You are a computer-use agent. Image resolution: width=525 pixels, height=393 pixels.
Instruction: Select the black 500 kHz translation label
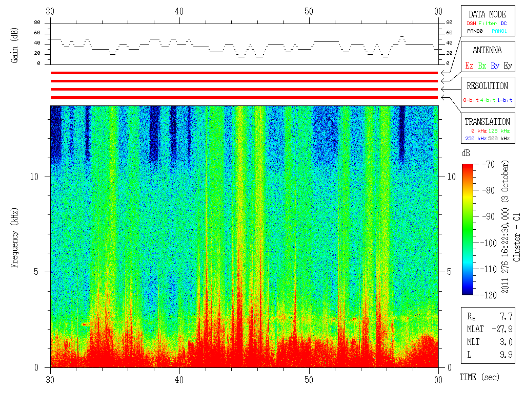[499, 138]
